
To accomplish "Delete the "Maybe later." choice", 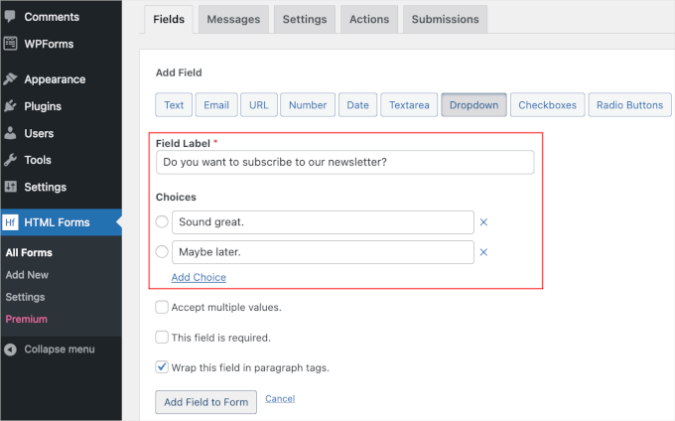I will click(484, 252).
